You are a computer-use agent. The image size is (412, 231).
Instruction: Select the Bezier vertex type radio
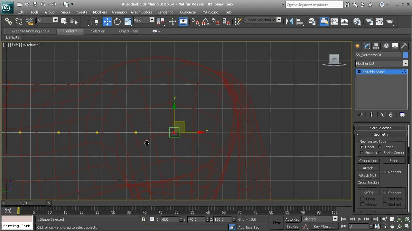pos(380,147)
